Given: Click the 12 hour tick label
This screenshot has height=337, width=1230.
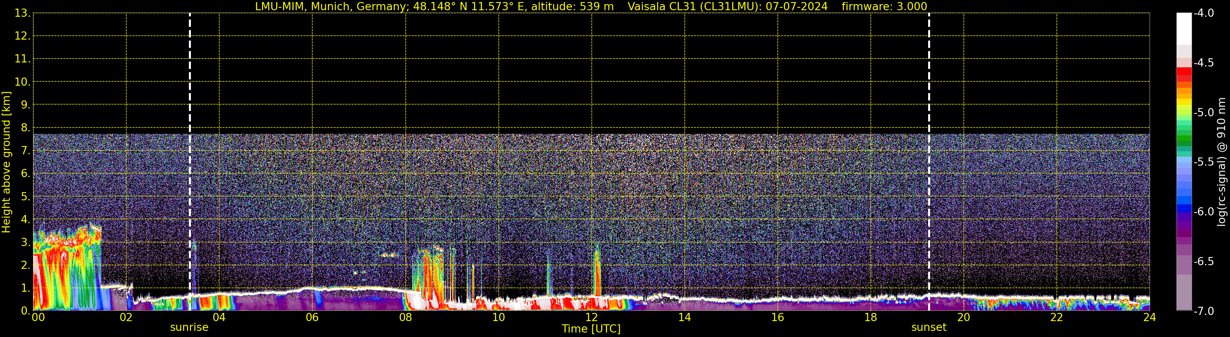Looking at the screenshot, I should (592, 317).
